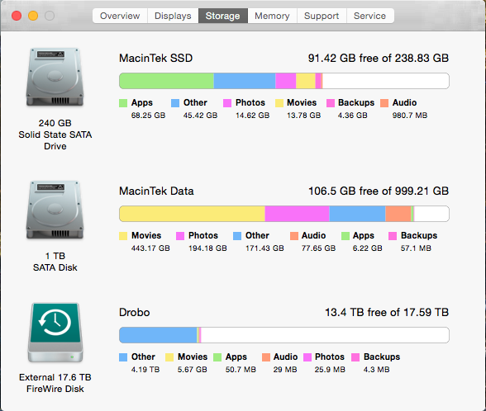The height and width of the screenshot is (411, 486).
Task: Click the orange Audio swatch under Drobo
Action: click(266, 357)
